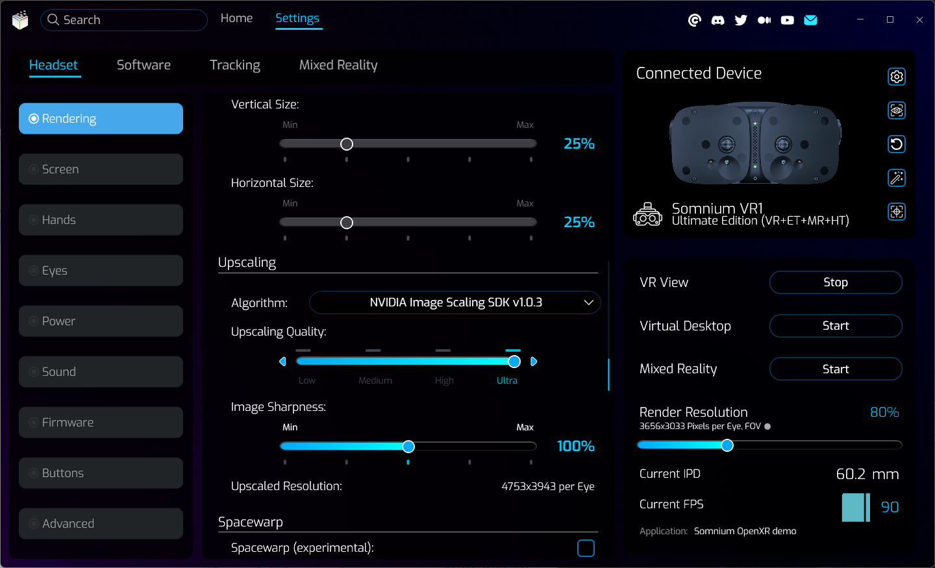Open device settings gear icon
Image resolution: width=935 pixels, height=568 pixels.
[897, 77]
